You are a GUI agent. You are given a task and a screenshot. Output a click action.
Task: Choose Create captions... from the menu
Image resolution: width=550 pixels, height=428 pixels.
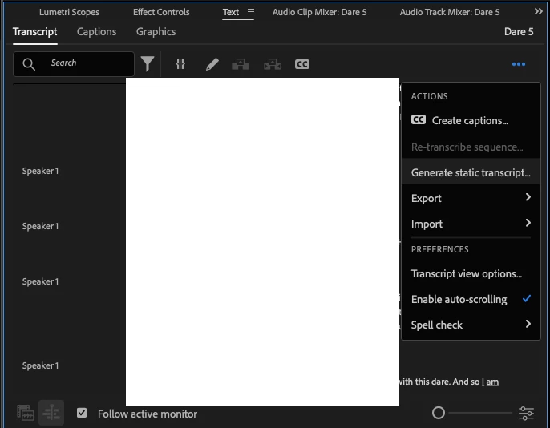pyautogui.click(x=471, y=120)
